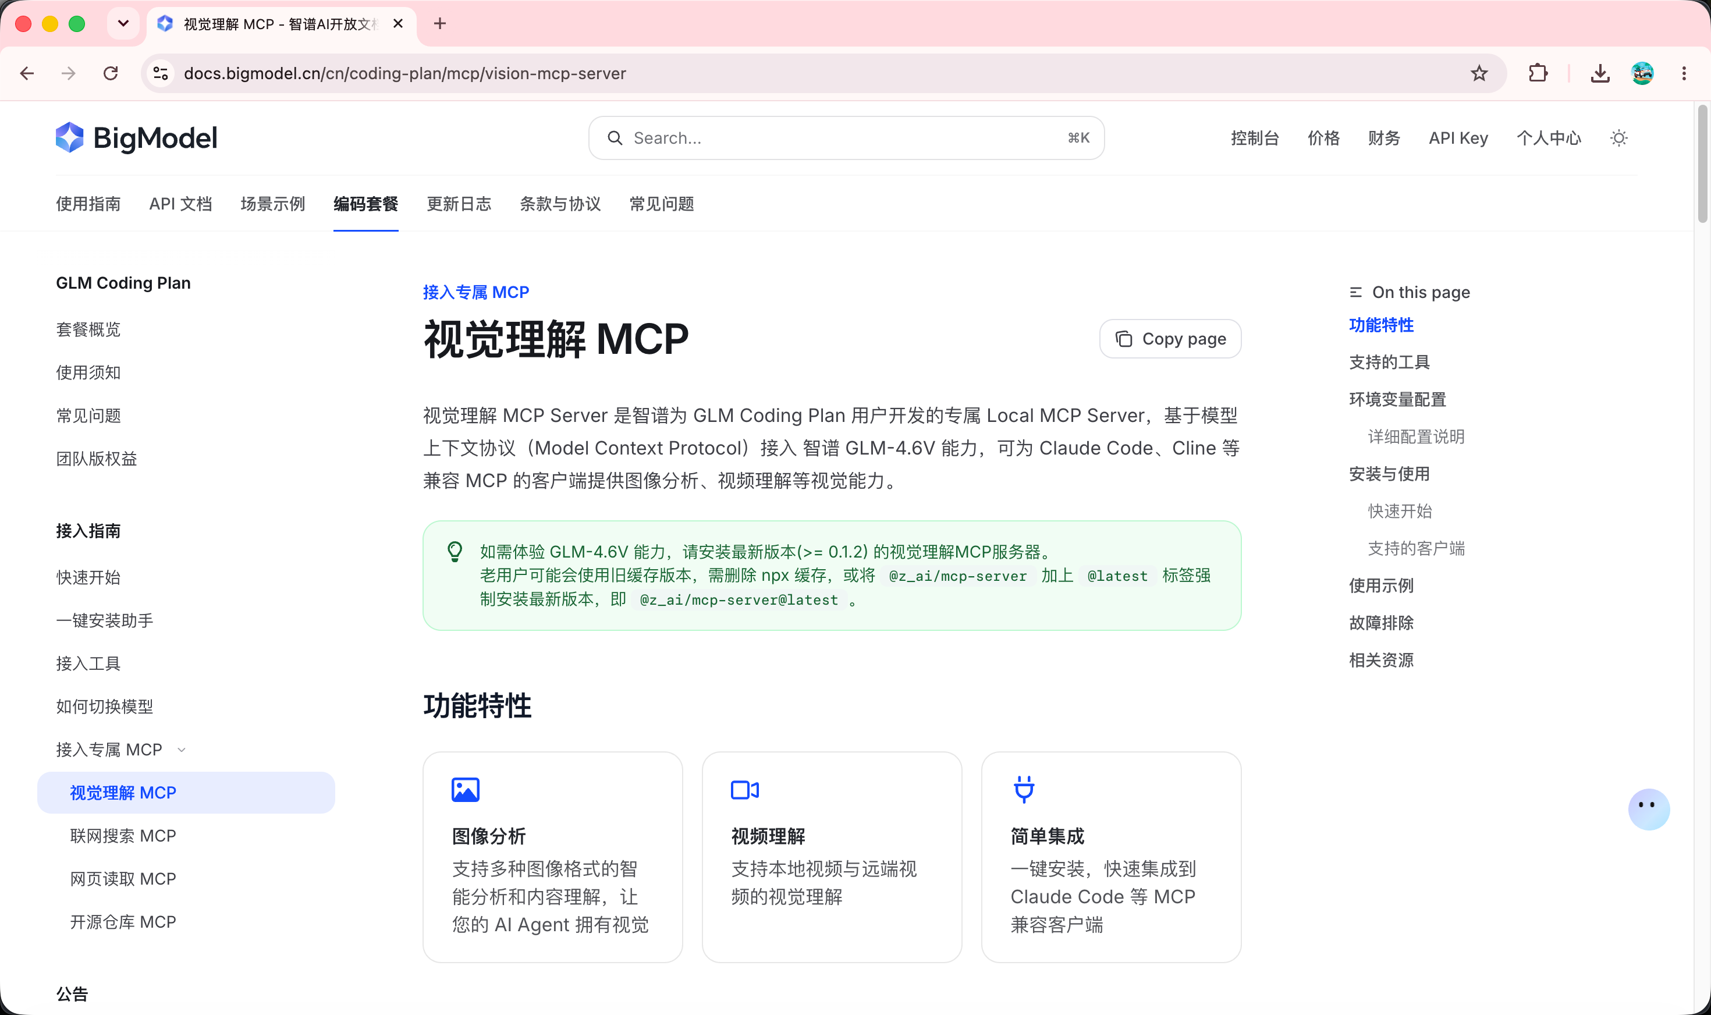Open 套餐概览 in the sidebar
The width and height of the screenshot is (1711, 1015).
tap(88, 329)
